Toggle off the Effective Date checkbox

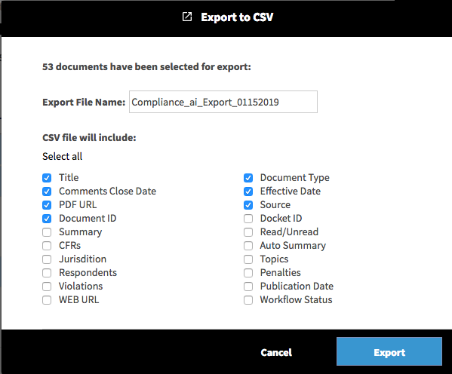point(248,192)
